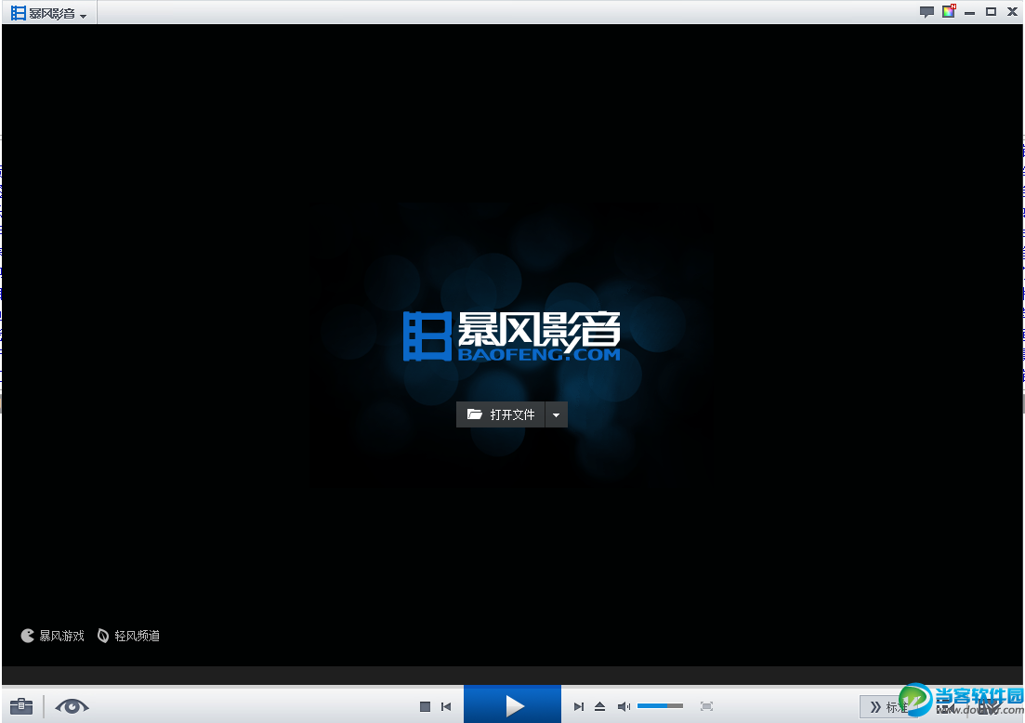This screenshot has width=1025, height=723.
Task: Open the 暴风影音 main menu dropdown
Action: 49,13
